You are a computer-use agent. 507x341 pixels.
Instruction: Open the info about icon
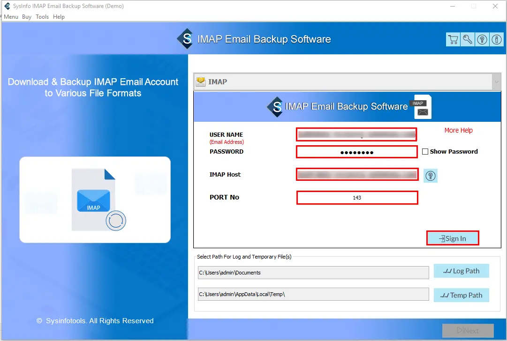click(496, 40)
